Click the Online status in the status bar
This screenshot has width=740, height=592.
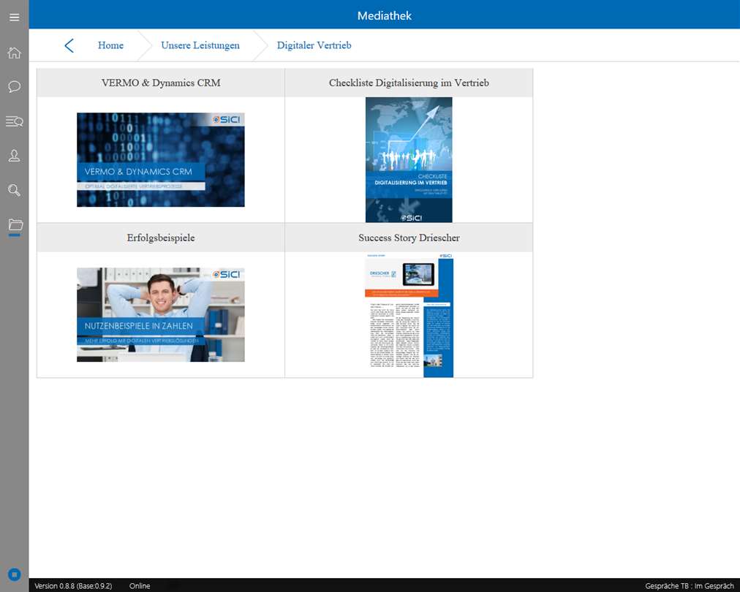tap(140, 586)
